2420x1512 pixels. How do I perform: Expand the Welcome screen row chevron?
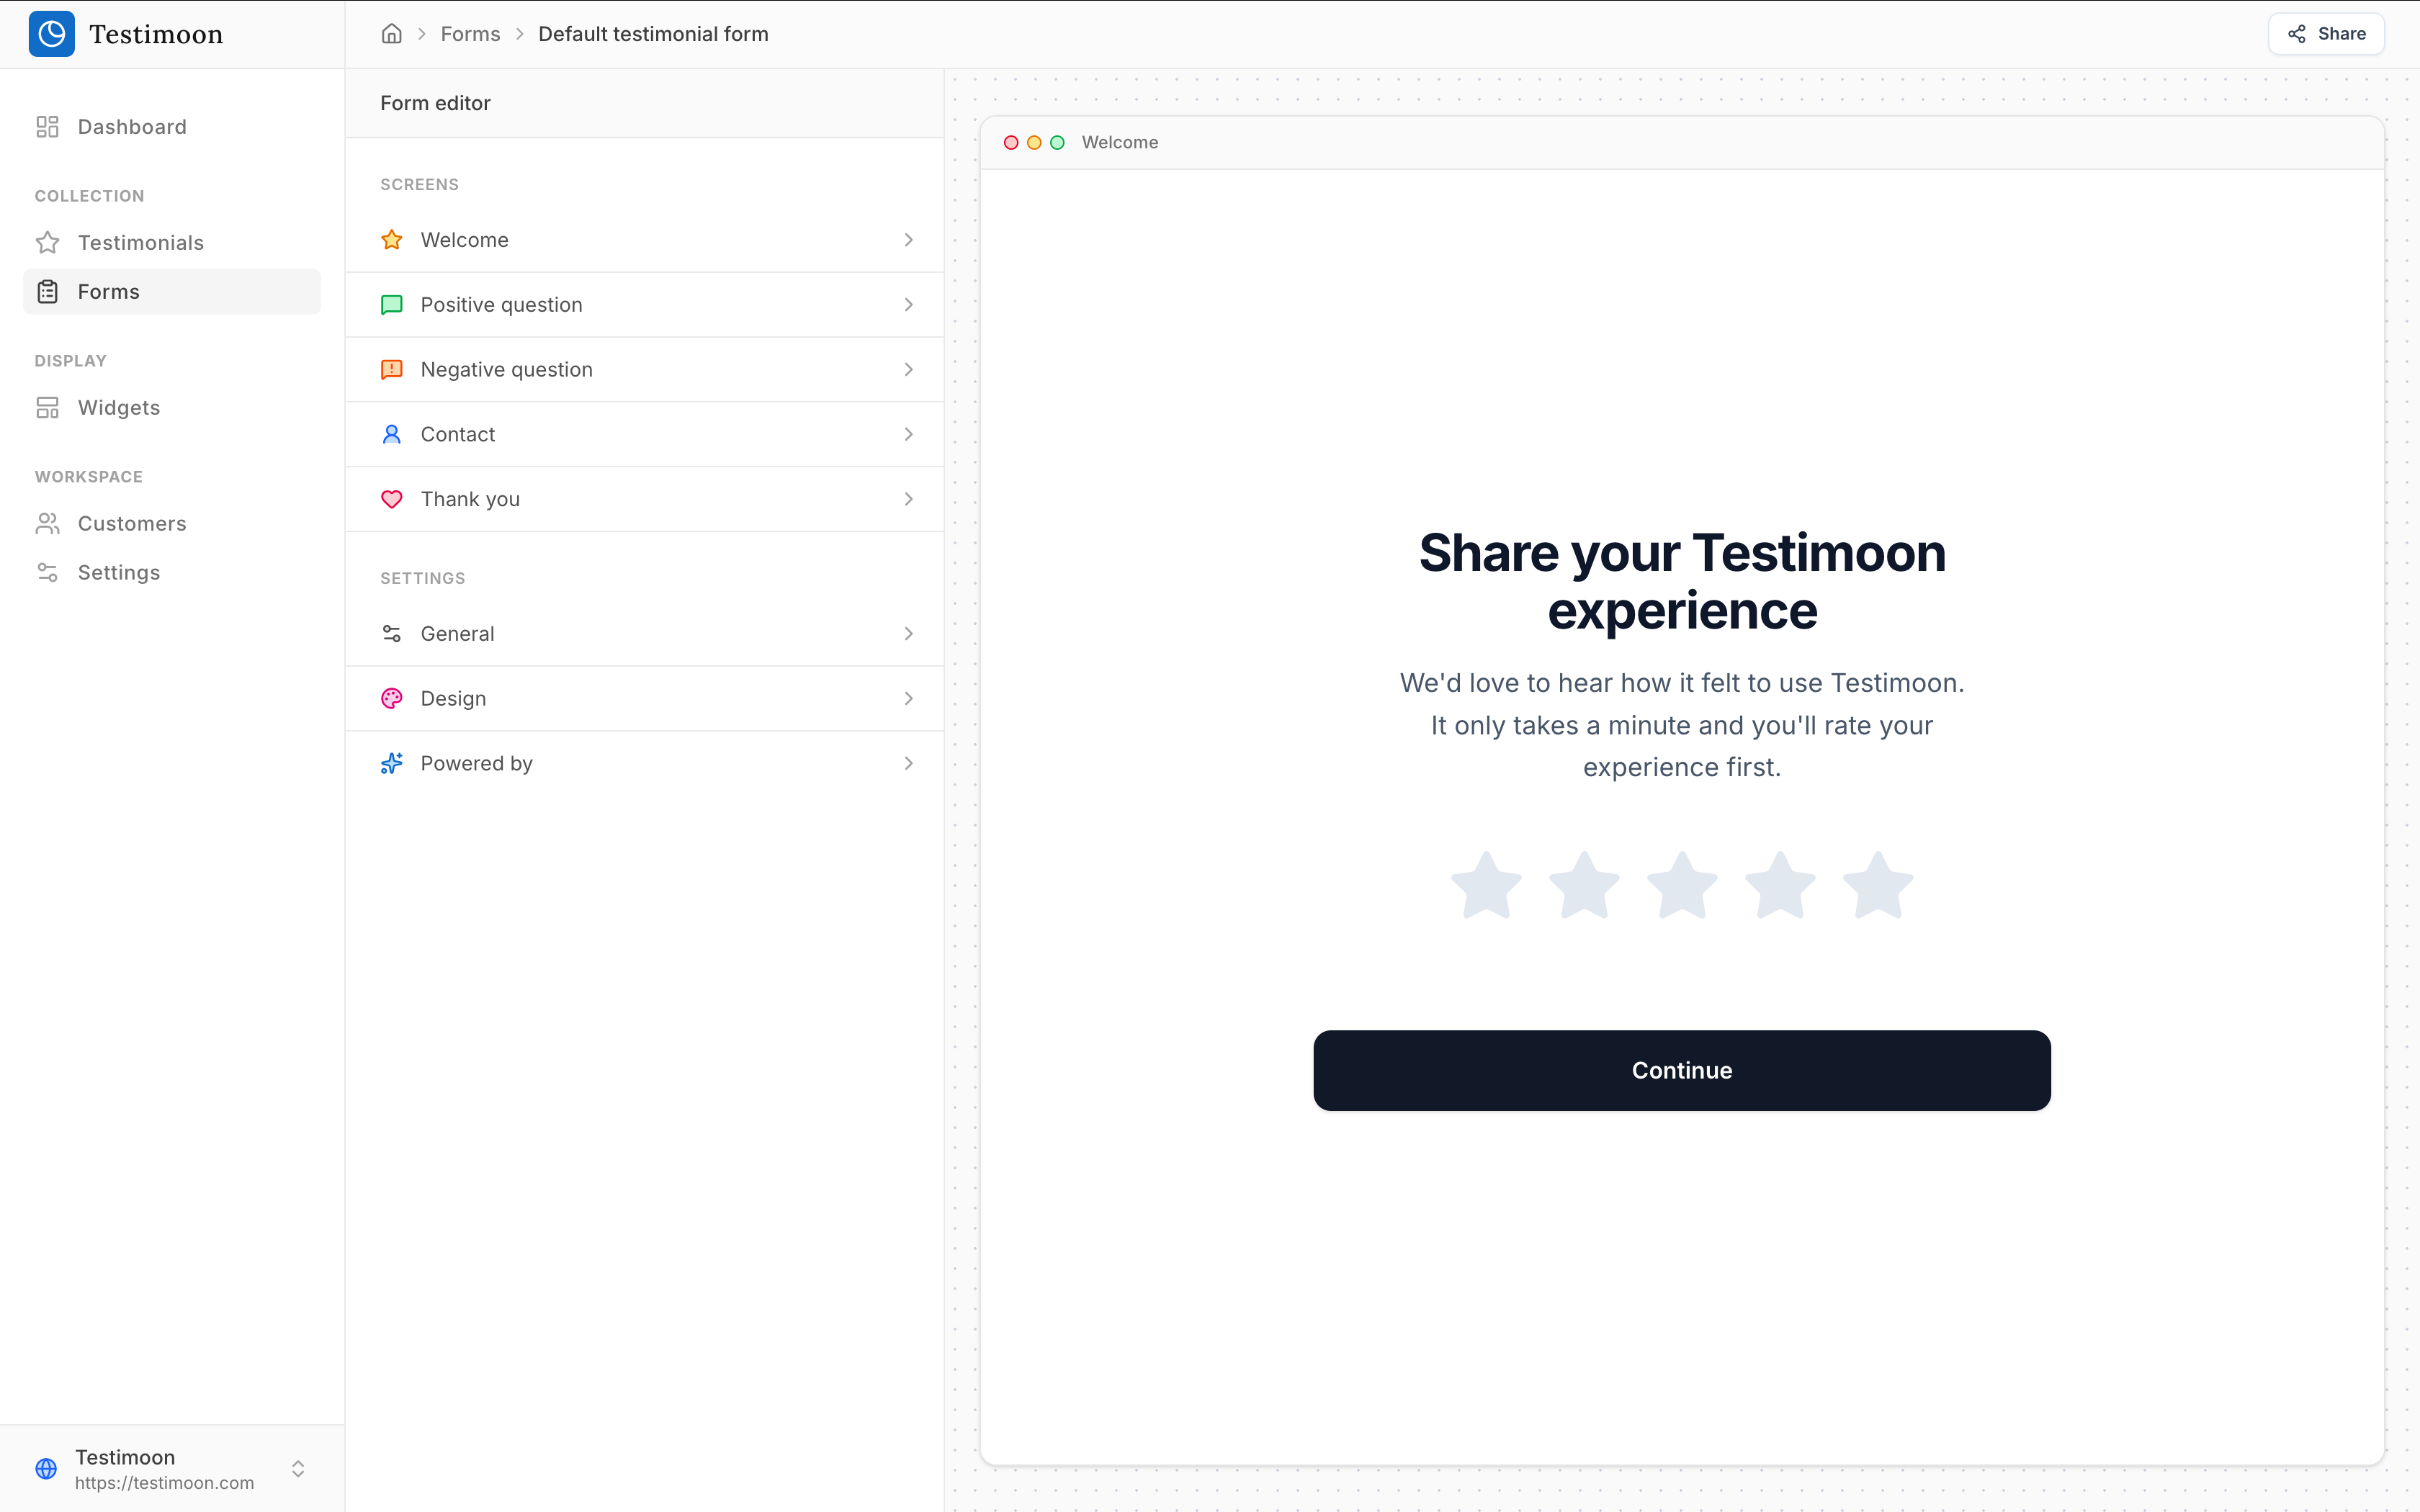(908, 240)
